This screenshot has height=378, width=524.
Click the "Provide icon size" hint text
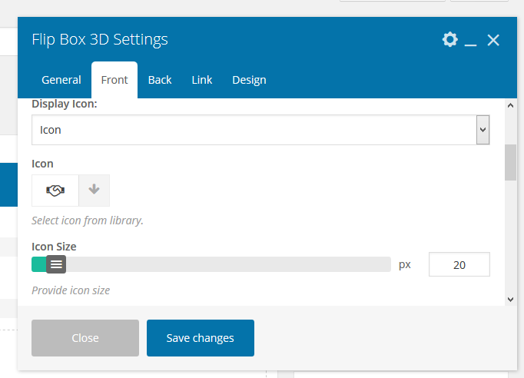tap(71, 290)
